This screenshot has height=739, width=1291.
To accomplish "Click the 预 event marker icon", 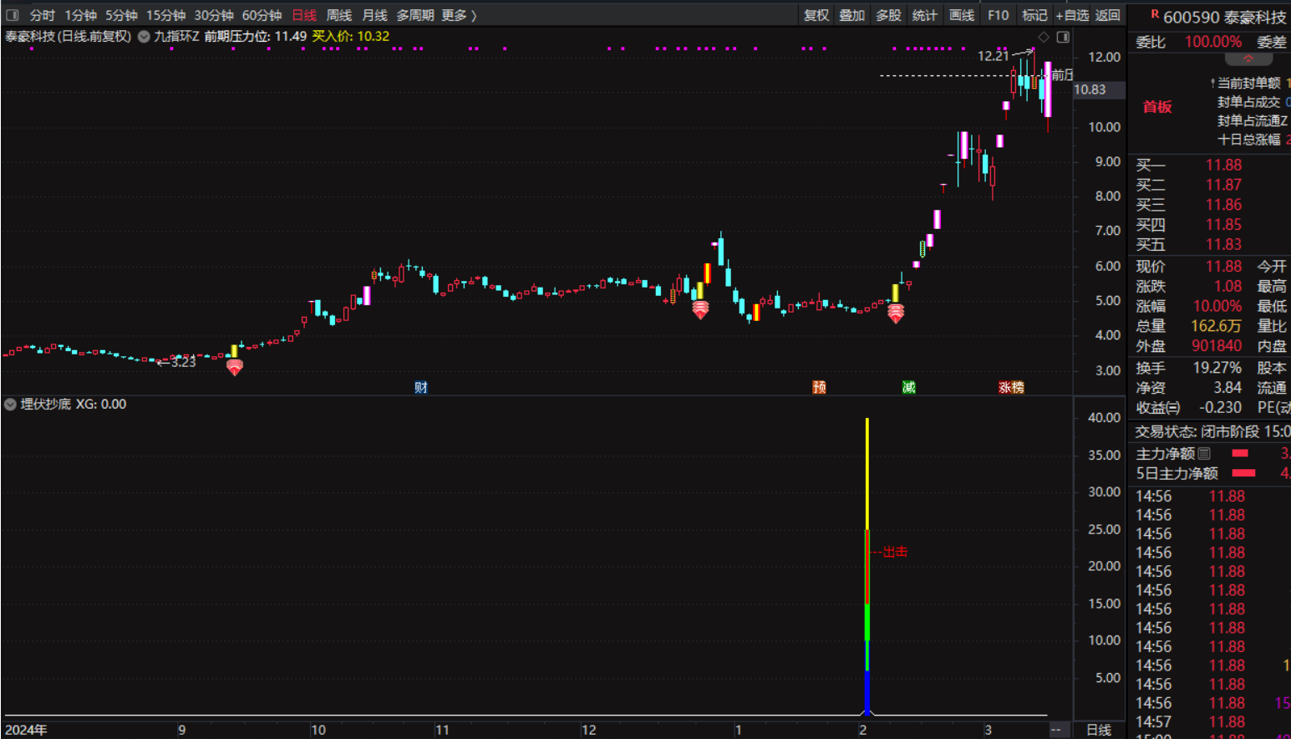I will (x=819, y=387).
